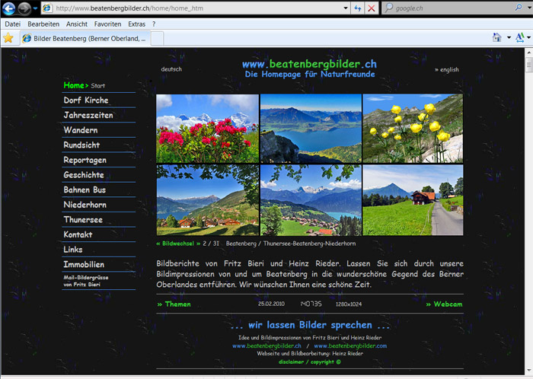
Task: Open the Reportagen page
Action: [x=85, y=160]
